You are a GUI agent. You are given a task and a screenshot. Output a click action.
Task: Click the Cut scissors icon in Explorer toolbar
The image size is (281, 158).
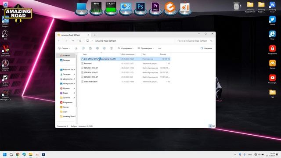click(x=76, y=48)
